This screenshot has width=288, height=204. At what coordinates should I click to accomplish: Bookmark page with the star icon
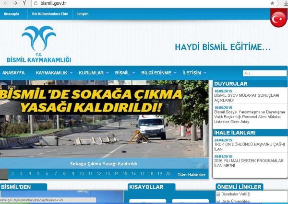pyautogui.click(x=272, y=3)
